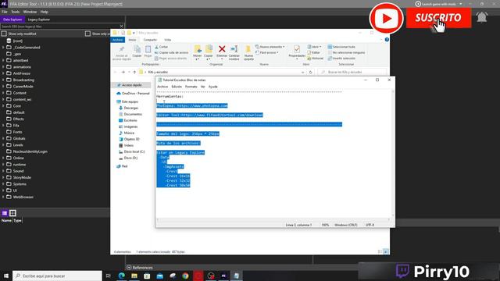500x281 pixels.
Task: Click the Eliminar red X icon in File Explorer
Action: [222, 49]
